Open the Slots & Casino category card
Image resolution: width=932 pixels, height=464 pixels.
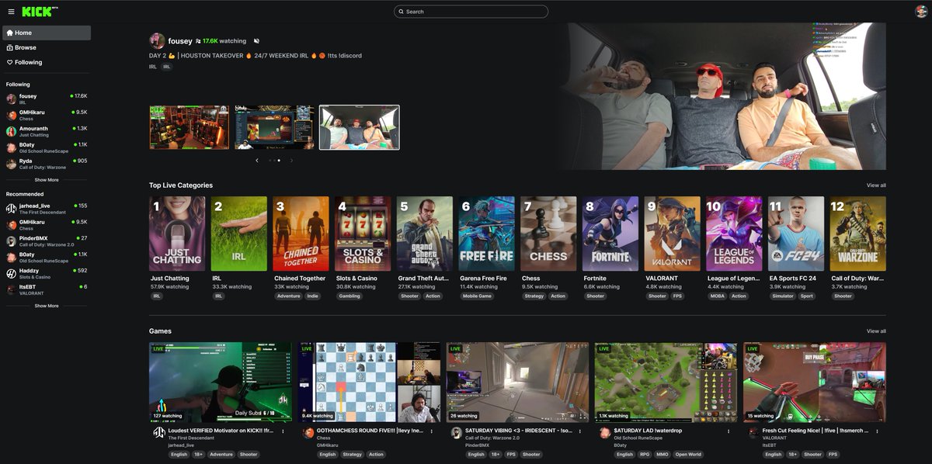pyautogui.click(x=363, y=234)
